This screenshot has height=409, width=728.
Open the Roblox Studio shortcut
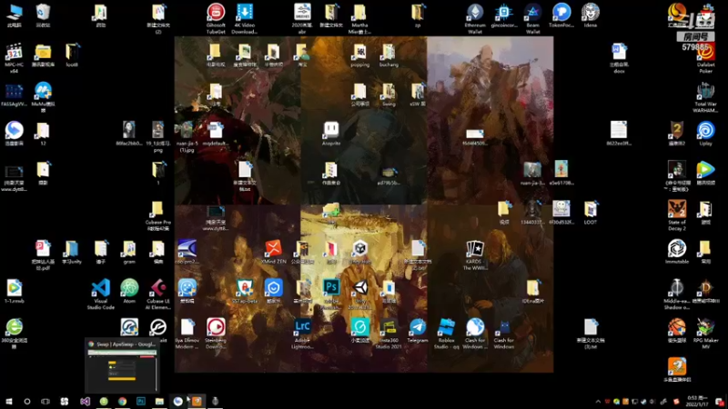pyautogui.click(x=446, y=334)
